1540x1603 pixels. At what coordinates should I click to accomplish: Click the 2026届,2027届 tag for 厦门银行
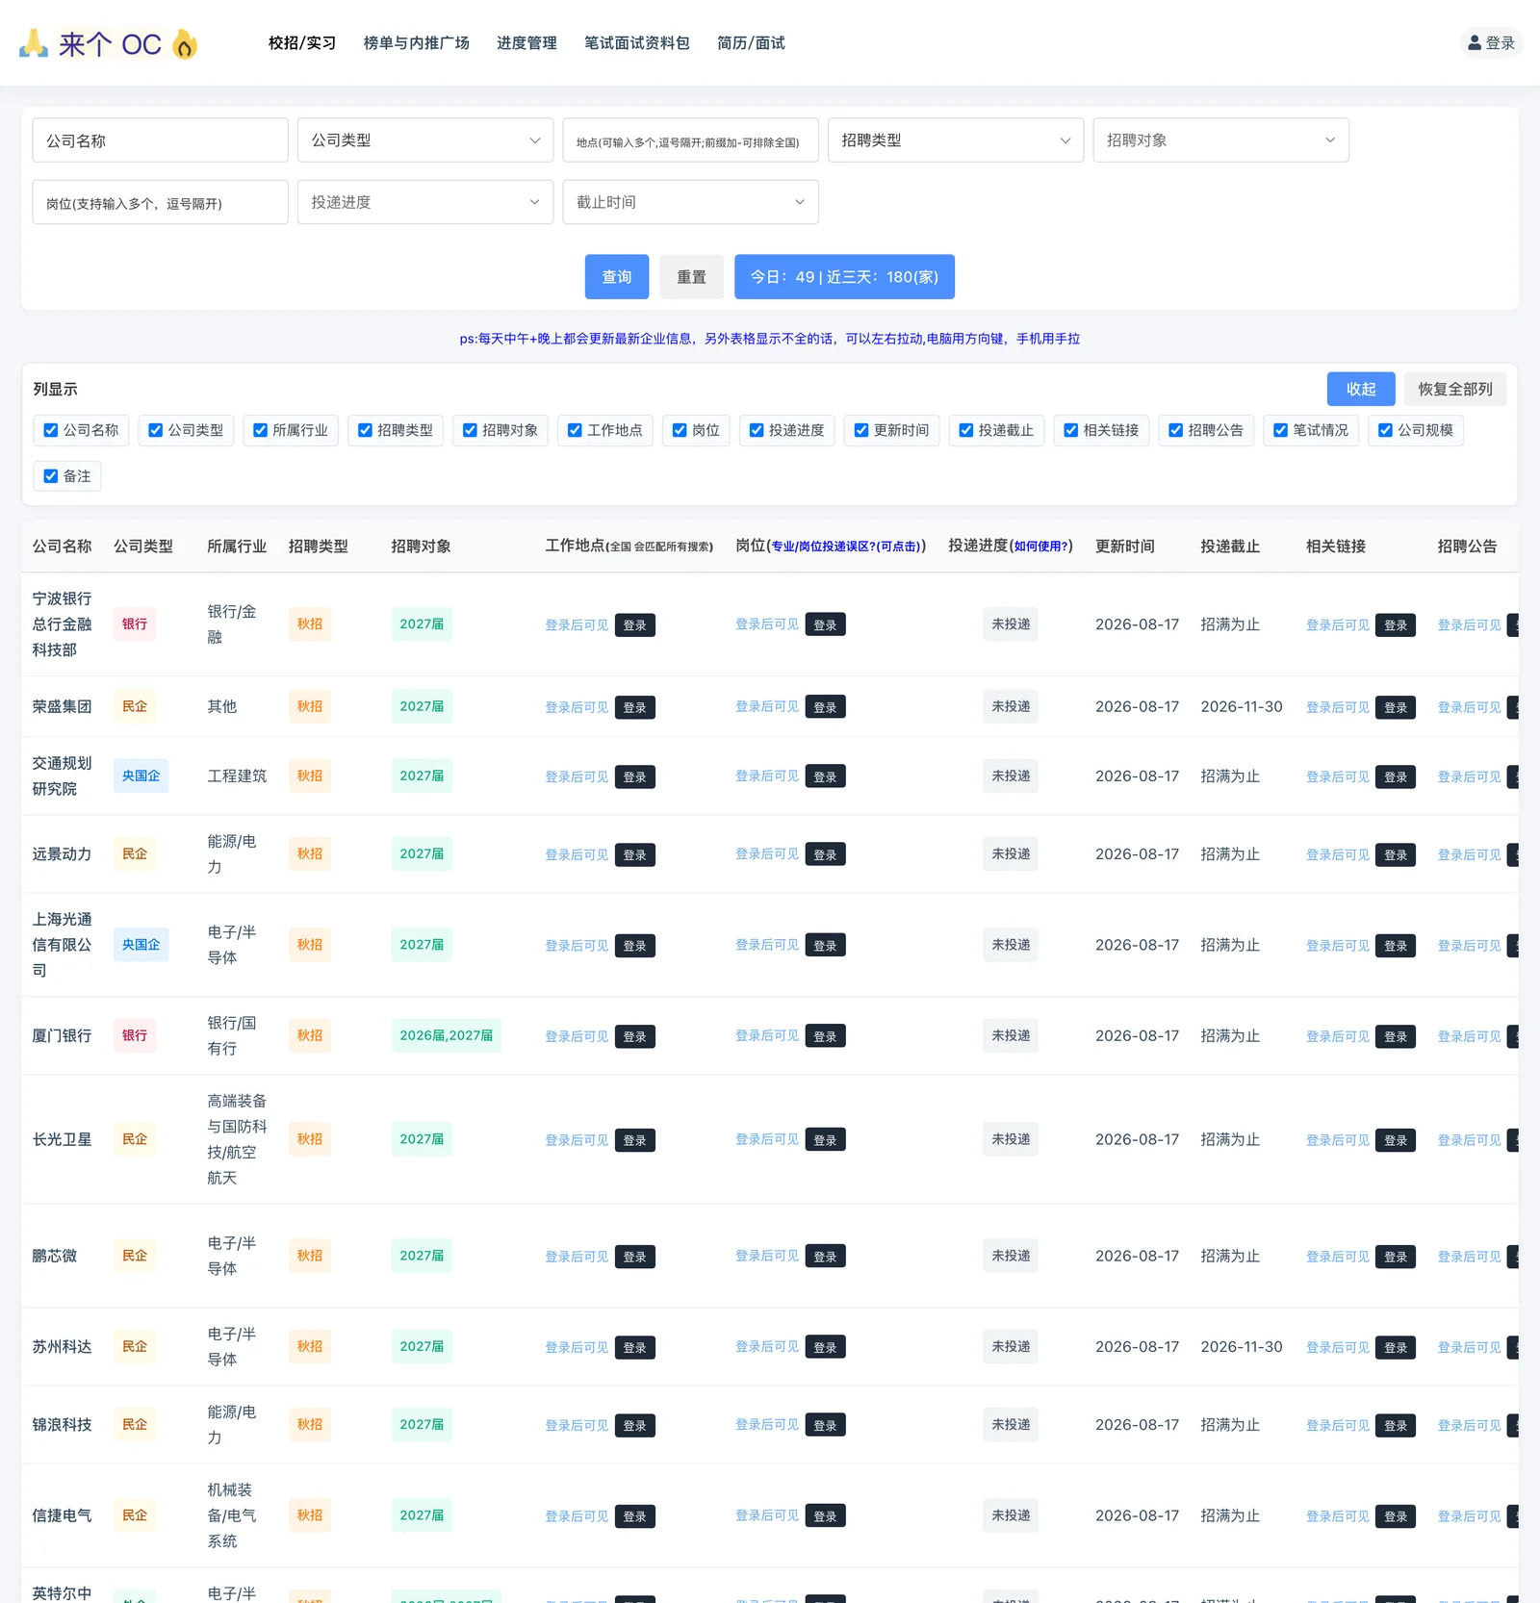(447, 1035)
